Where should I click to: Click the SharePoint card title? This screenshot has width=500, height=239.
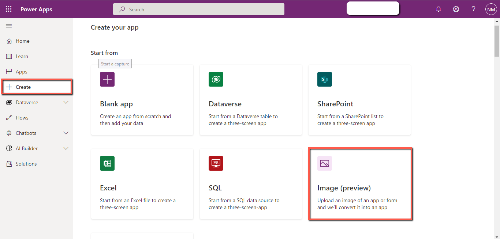point(335,104)
